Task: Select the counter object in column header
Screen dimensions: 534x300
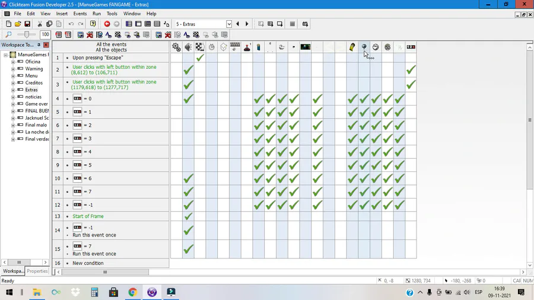Action: coord(411,47)
